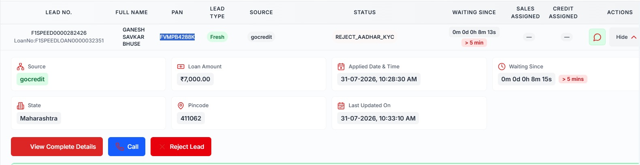Open the green chat comment icon
The image size is (640, 165).
[x=597, y=37]
